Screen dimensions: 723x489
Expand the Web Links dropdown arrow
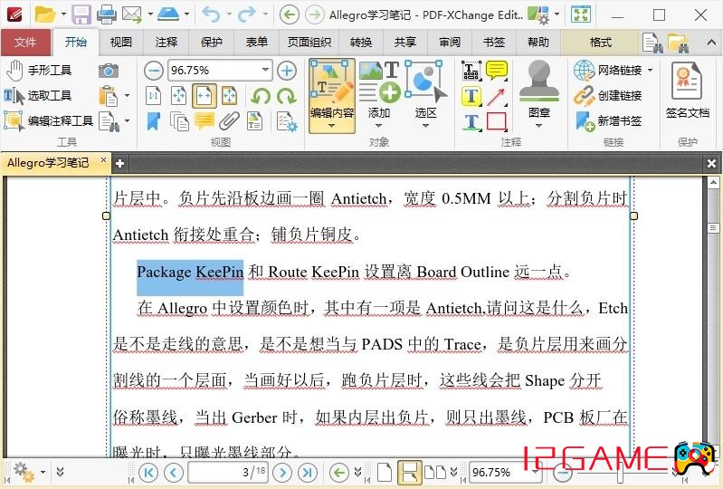click(x=650, y=70)
